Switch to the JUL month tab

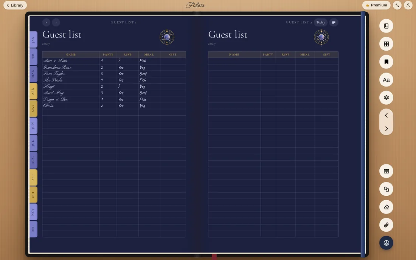pos(33,143)
